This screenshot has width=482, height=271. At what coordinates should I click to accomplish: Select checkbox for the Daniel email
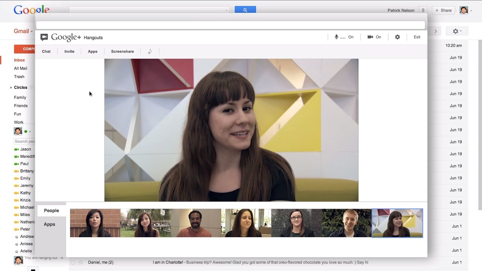point(73,262)
